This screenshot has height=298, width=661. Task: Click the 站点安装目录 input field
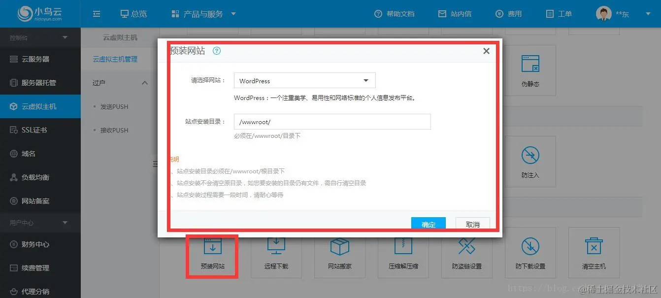pos(332,122)
